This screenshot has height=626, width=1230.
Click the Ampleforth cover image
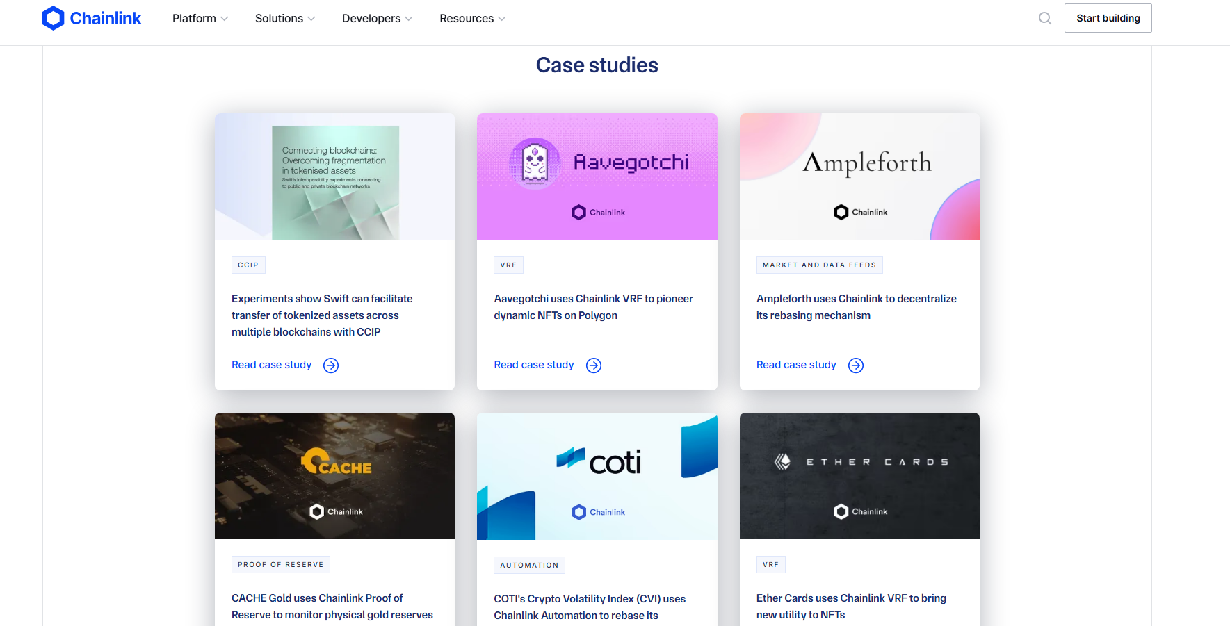pyautogui.click(x=859, y=176)
